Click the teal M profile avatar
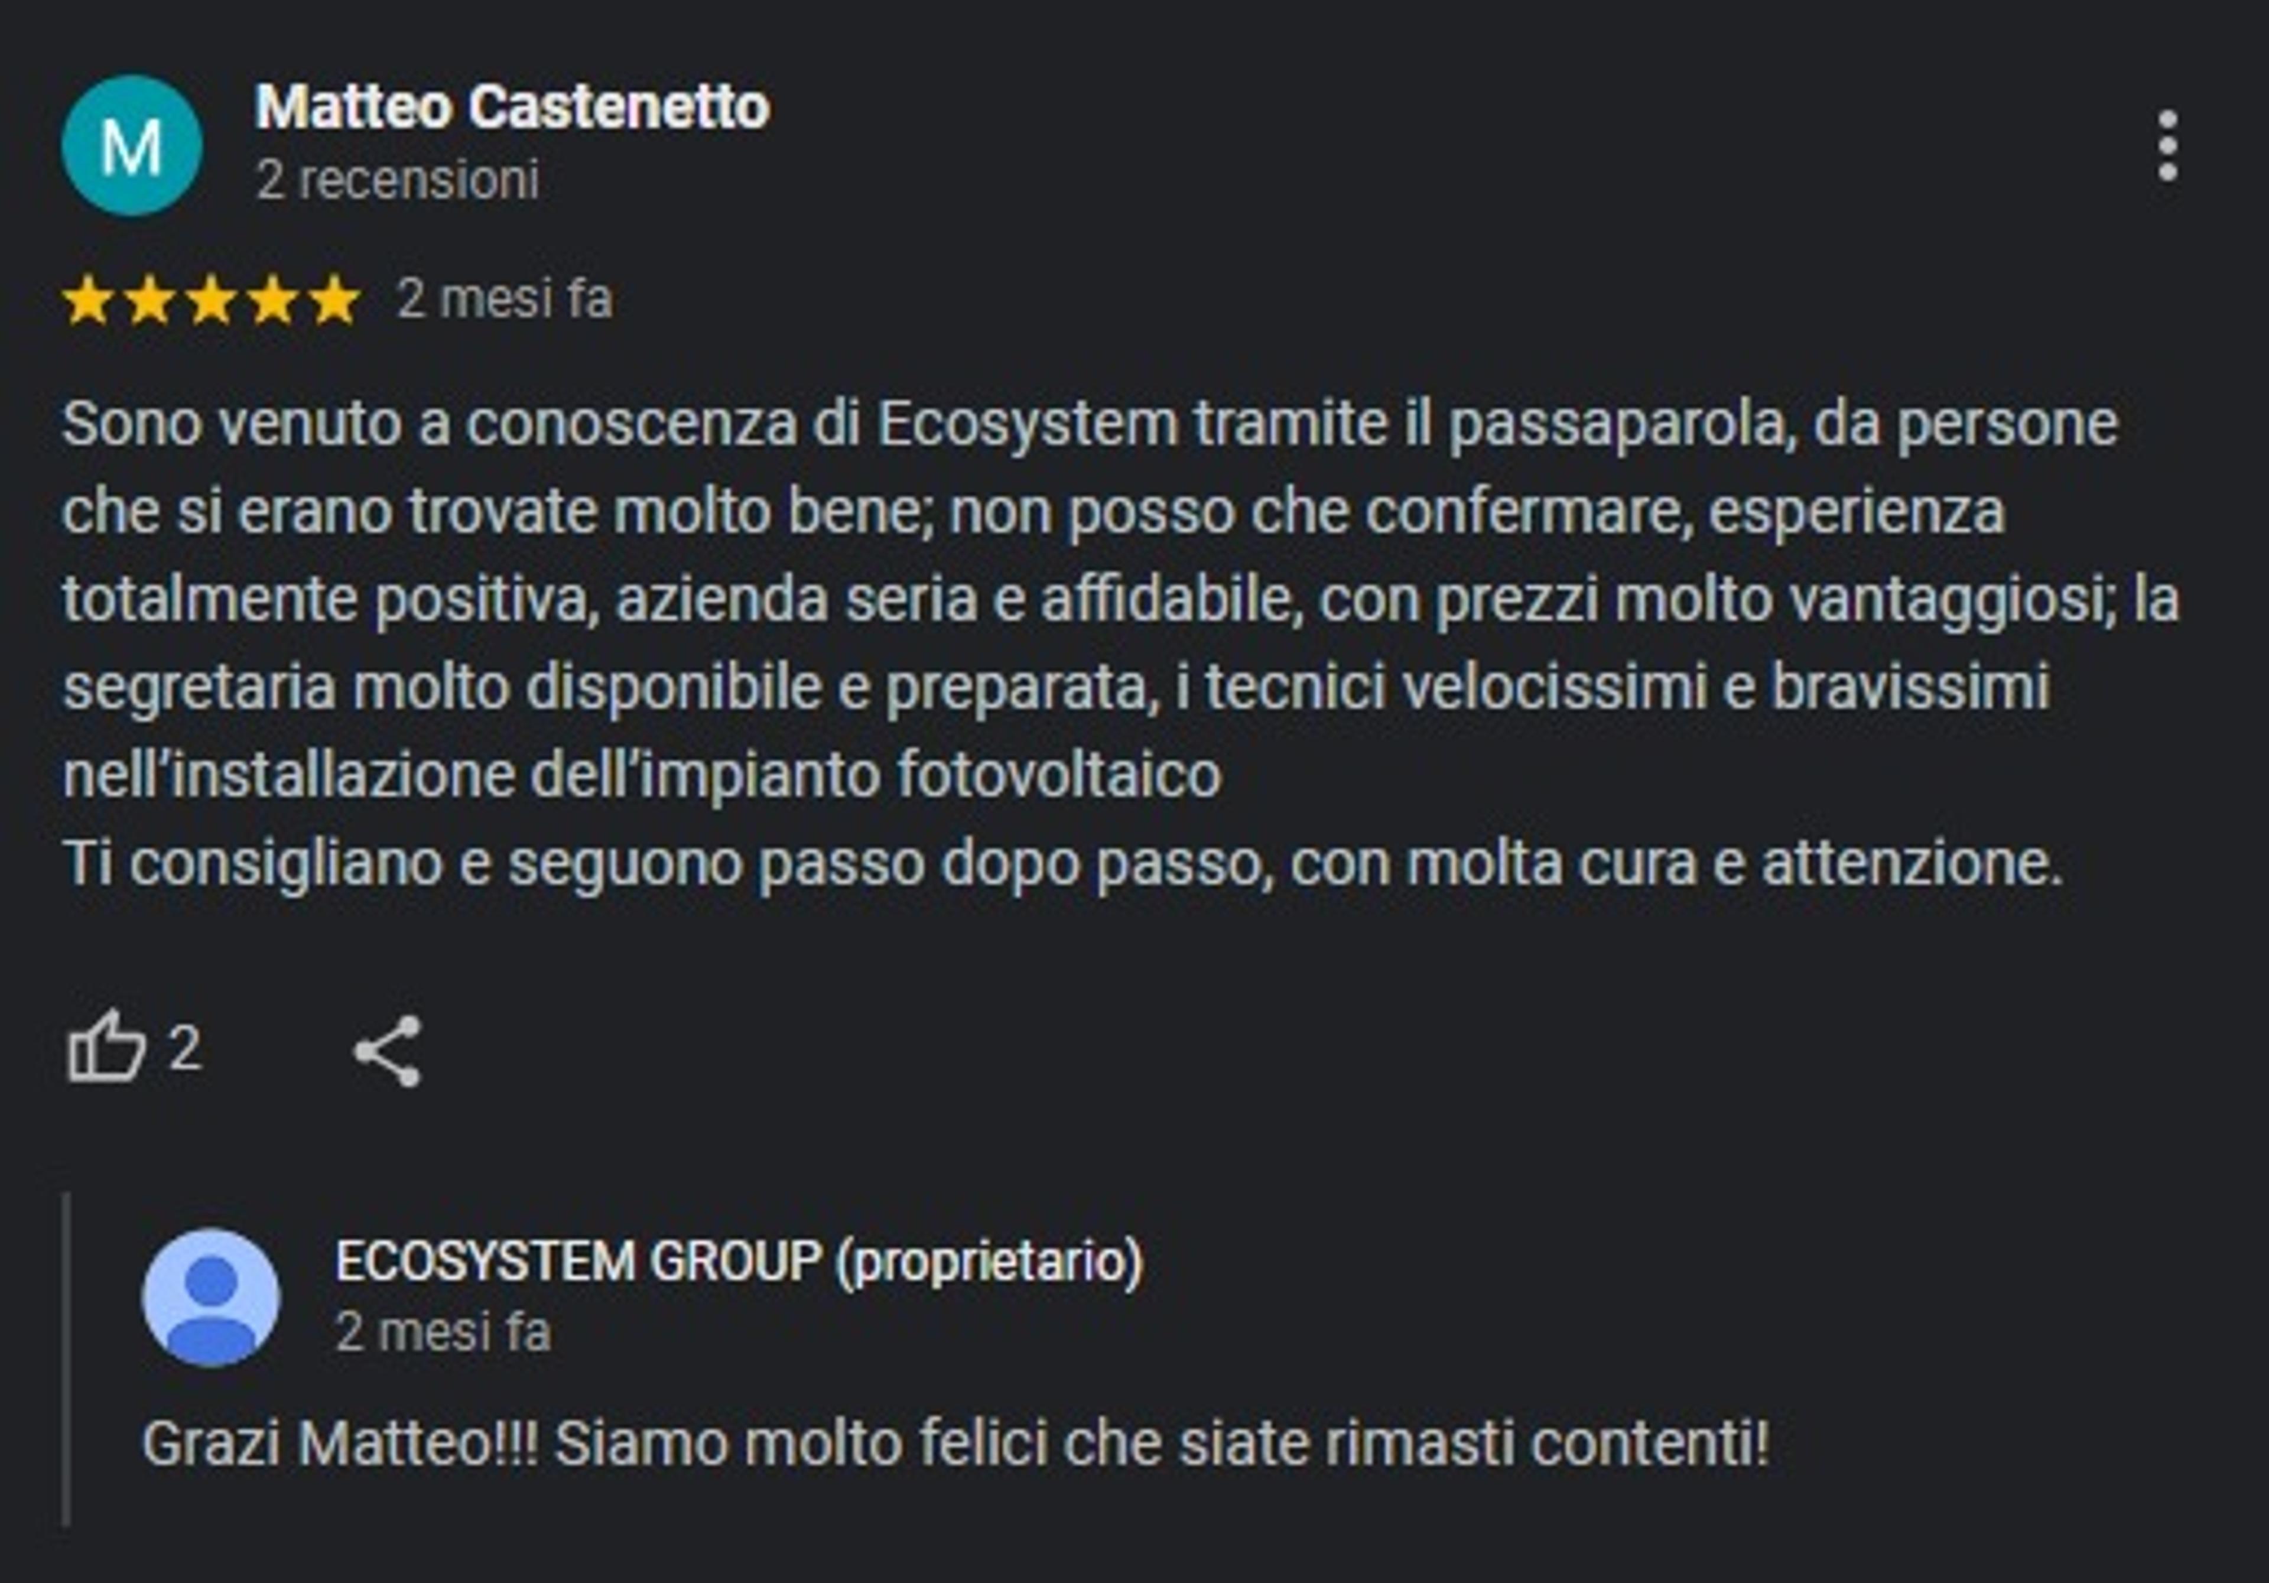This screenshot has height=1583, width=2269. click(x=132, y=146)
